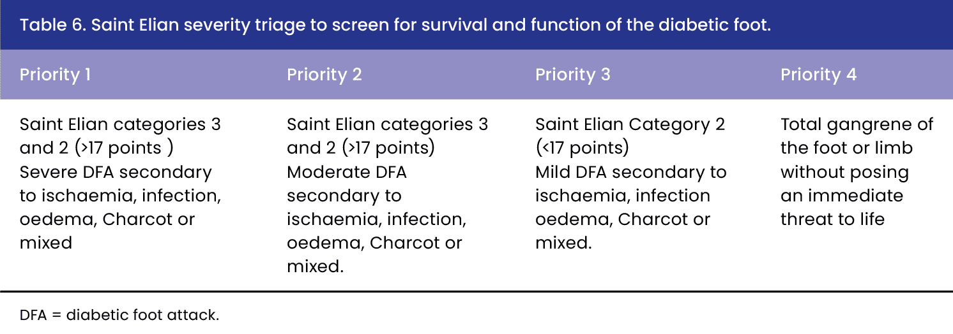Select the Priority 3 column header
Image resolution: width=953 pixels, height=334 pixels.
click(x=573, y=75)
